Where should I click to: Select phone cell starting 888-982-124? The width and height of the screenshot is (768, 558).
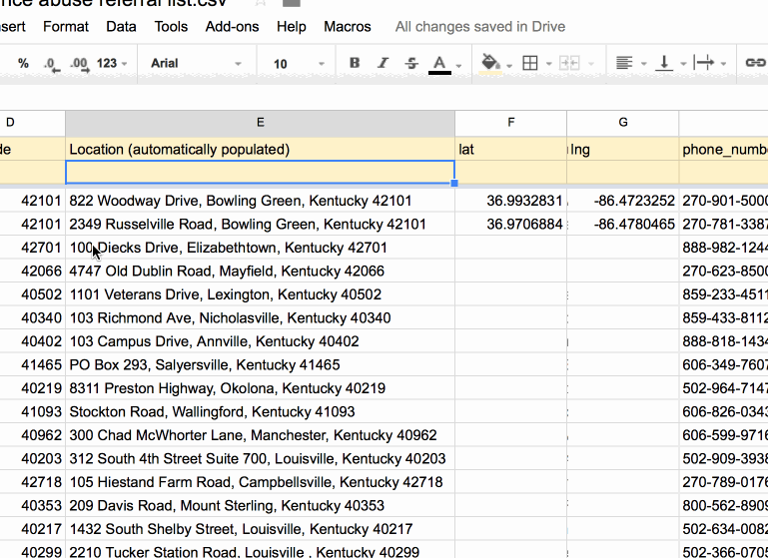[723, 248]
